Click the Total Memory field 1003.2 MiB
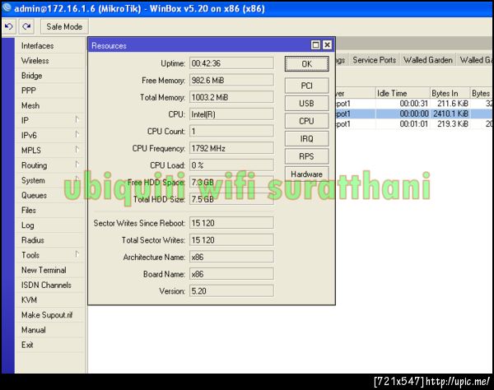This screenshot has width=494, height=390. [x=231, y=97]
